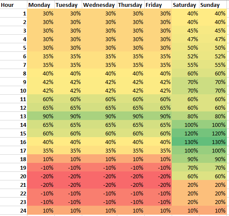The height and width of the screenshot is (216, 229).
Task: Select Saturday hour 16 cell showing 130%
Action: click(x=185, y=142)
